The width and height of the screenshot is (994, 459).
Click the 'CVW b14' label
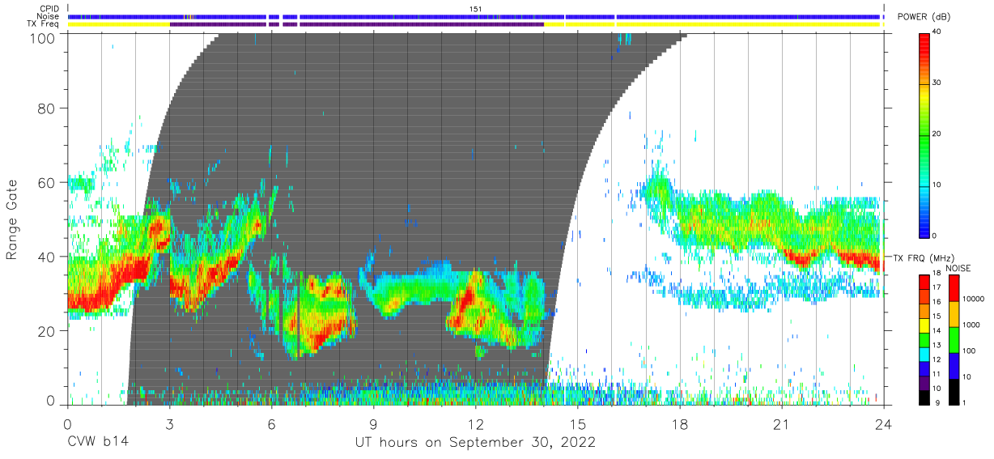pyautogui.click(x=97, y=443)
